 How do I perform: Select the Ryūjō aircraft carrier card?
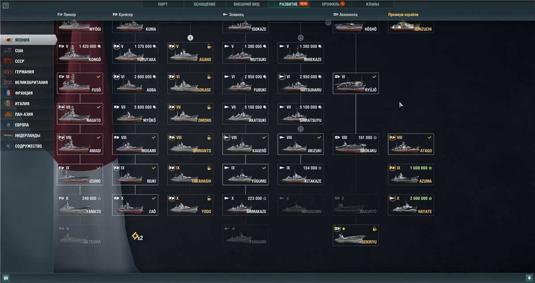(356, 83)
